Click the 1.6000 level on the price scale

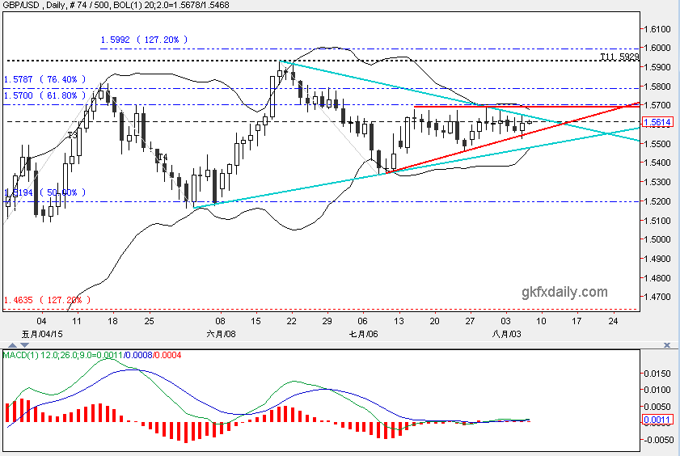tap(657, 49)
